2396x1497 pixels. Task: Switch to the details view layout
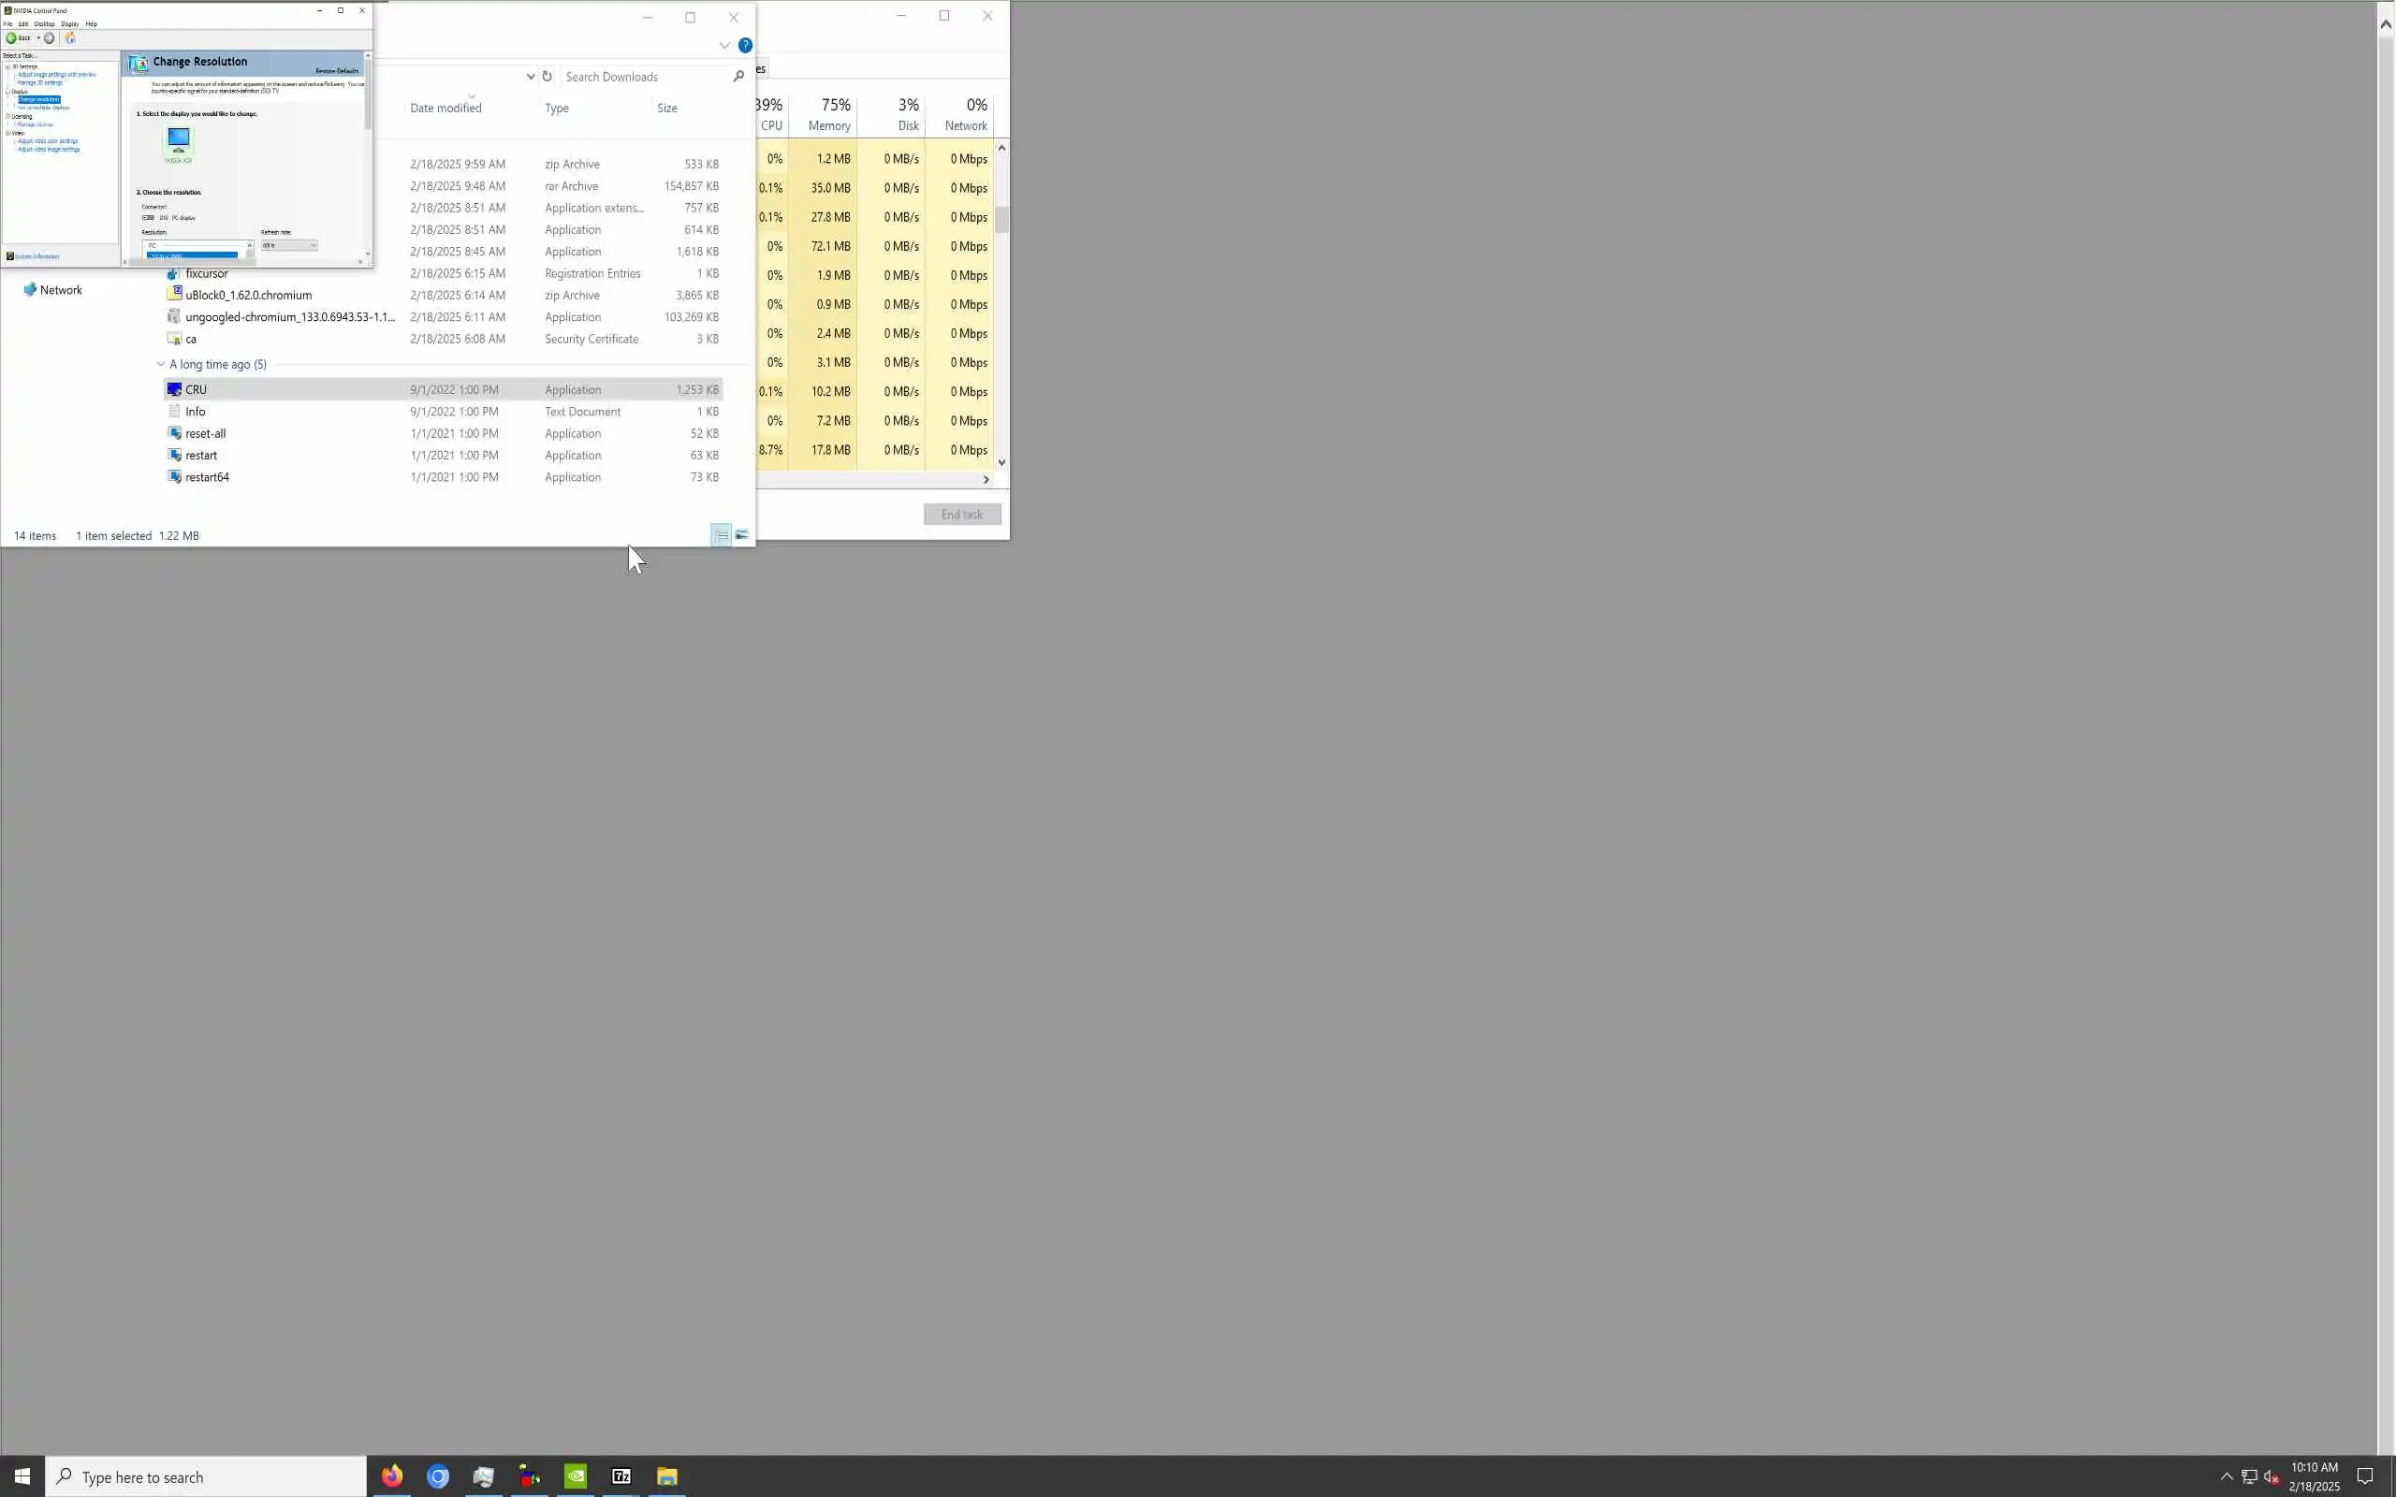722,535
